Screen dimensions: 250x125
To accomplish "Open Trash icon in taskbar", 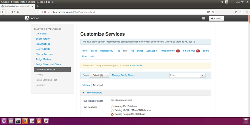I will click(x=246, y=121).
